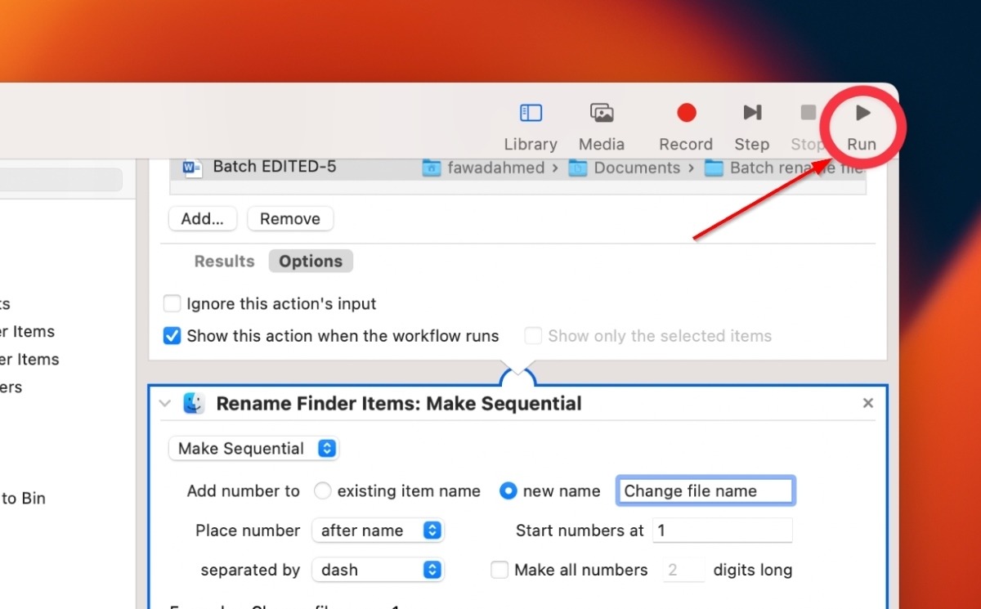Switch to the Results tab
This screenshot has height=609, width=981.
pyautogui.click(x=224, y=261)
